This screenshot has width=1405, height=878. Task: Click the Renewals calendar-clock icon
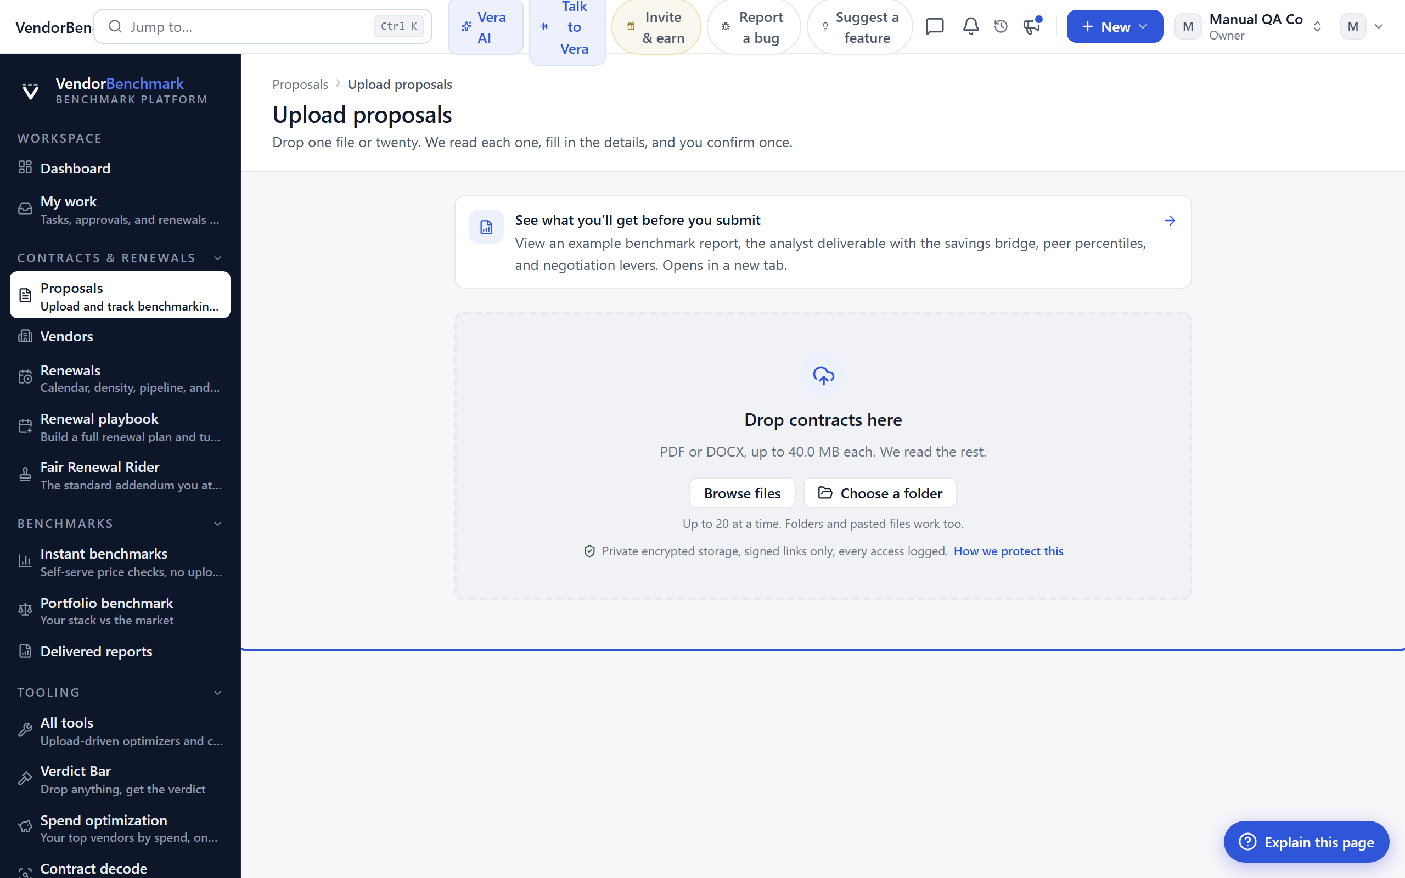(x=25, y=378)
